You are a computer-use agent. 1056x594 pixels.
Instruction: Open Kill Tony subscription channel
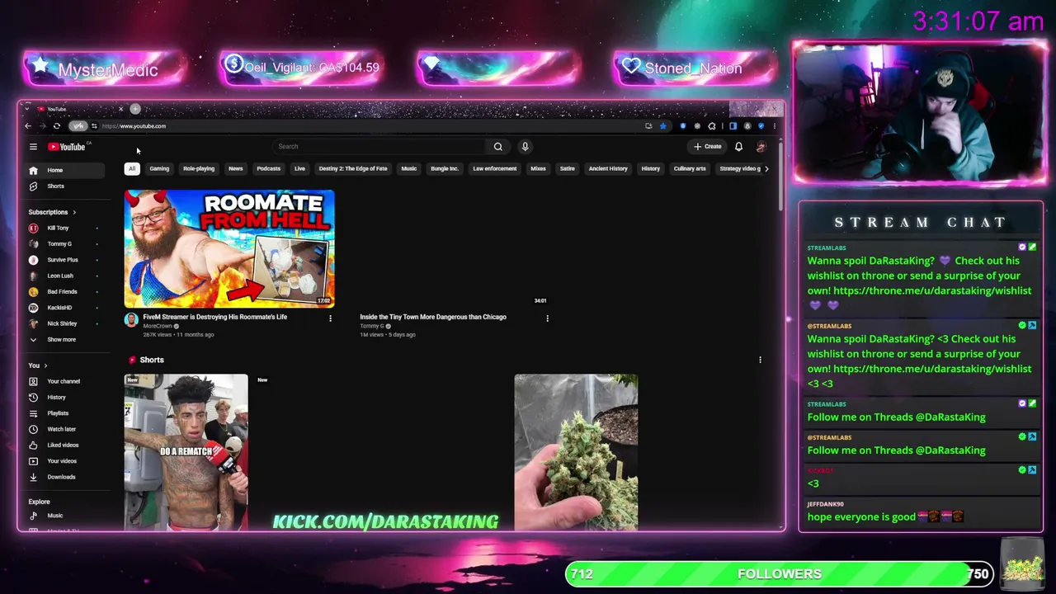(x=65, y=229)
